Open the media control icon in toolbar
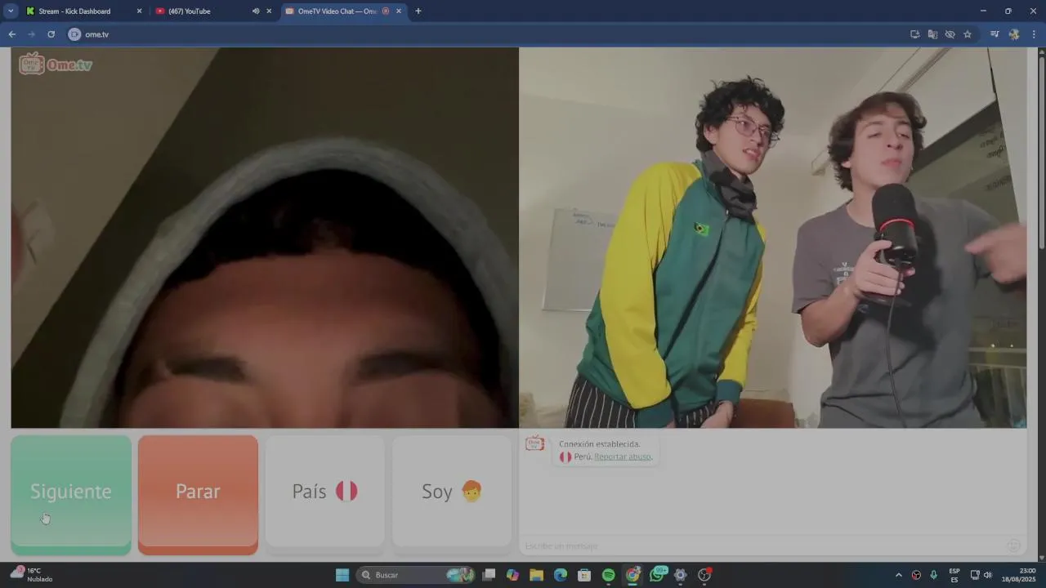This screenshot has width=1046, height=588. click(x=995, y=34)
